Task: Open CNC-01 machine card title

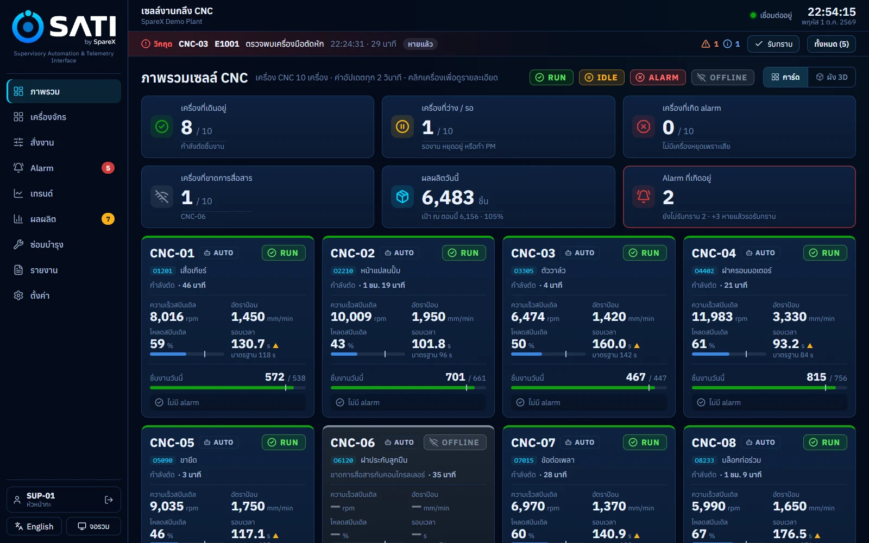Action: point(172,253)
